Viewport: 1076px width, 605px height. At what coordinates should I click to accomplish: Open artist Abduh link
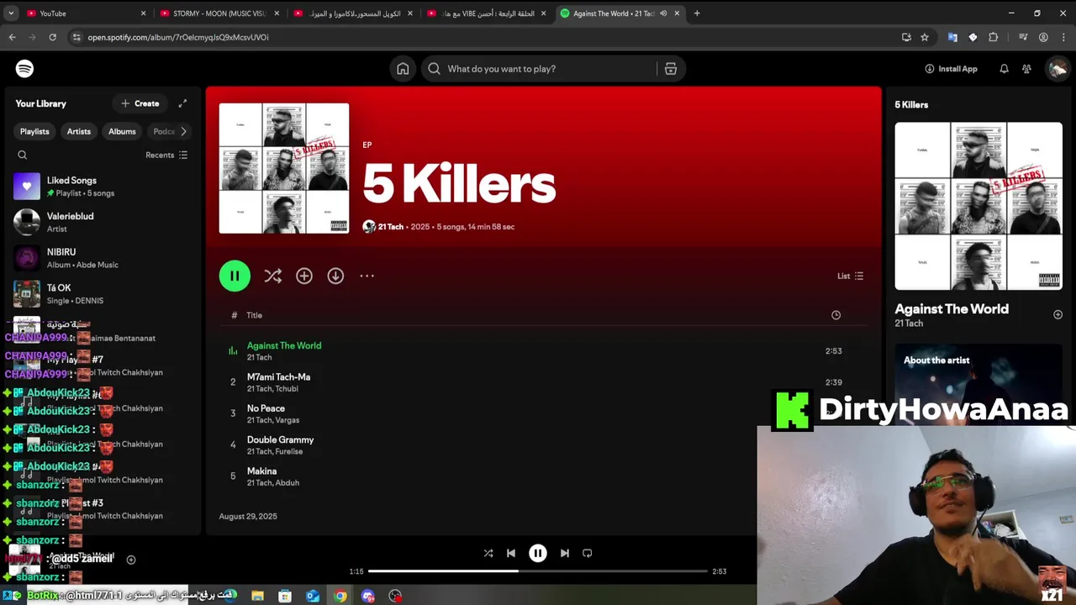point(287,482)
